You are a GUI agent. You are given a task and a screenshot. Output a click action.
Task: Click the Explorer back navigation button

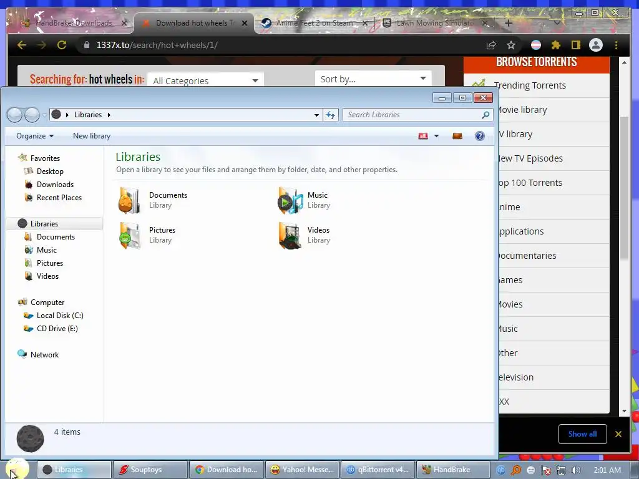pos(15,115)
